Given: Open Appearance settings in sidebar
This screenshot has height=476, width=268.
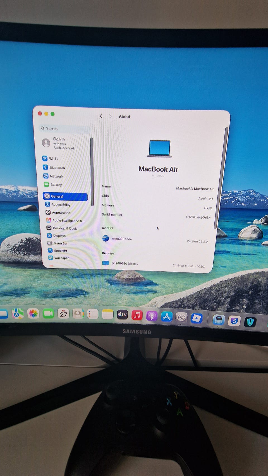Looking at the screenshot, I should pos(58,212).
